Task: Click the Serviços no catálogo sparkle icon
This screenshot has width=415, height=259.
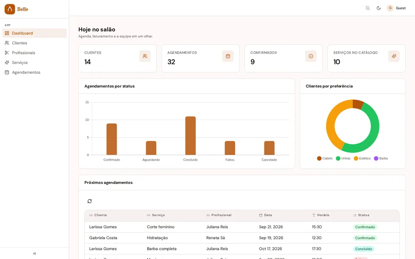Action: click(394, 56)
